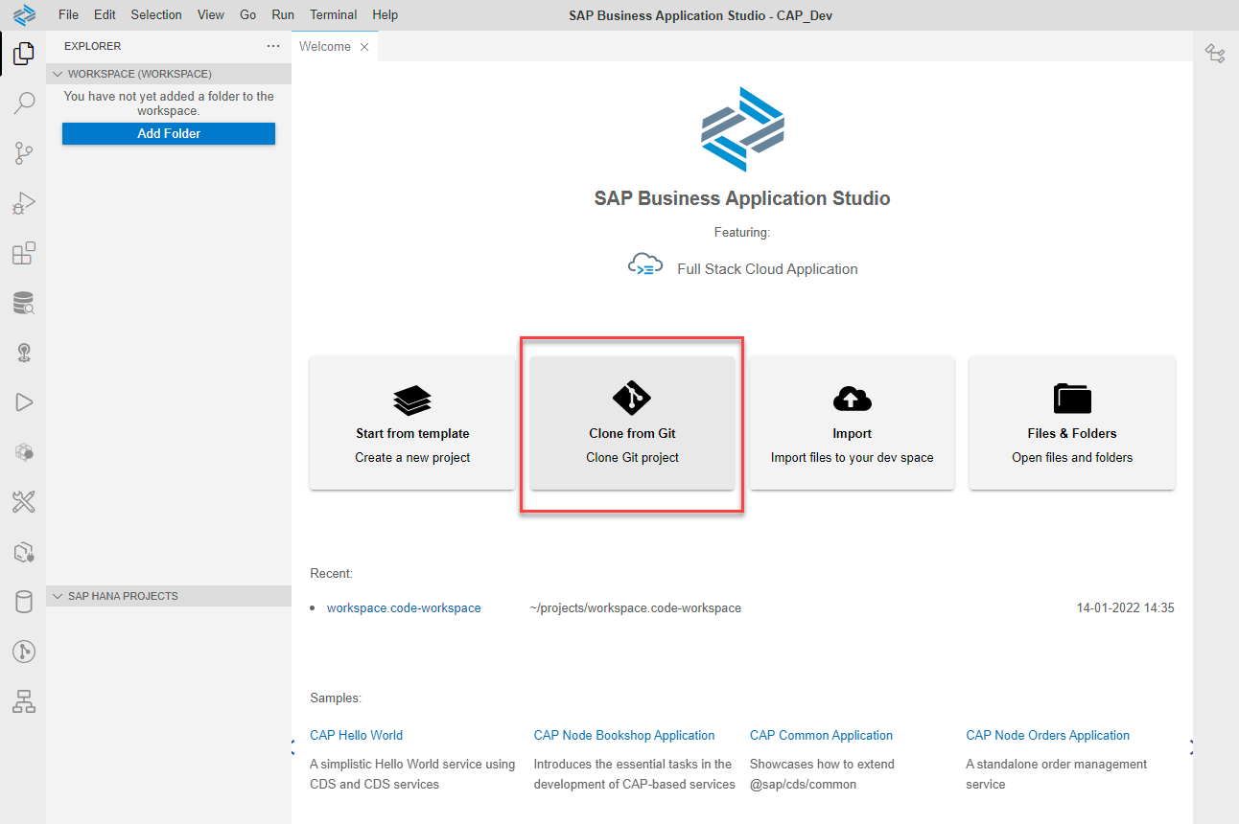Open CAP Common Application sample
The height and width of the screenshot is (824, 1239).
pyautogui.click(x=821, y=736)
